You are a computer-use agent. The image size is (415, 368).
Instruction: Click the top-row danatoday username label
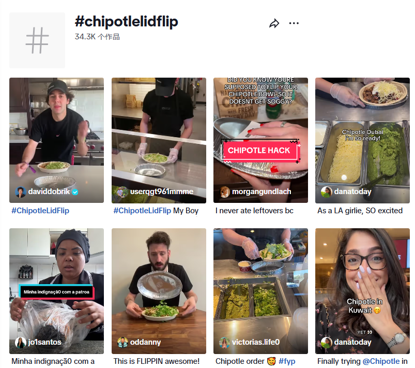352,192
